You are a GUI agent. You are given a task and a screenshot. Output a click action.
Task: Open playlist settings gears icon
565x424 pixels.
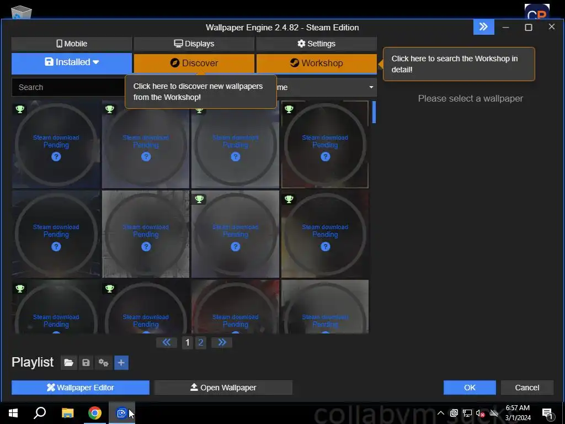tap(103, 363)
